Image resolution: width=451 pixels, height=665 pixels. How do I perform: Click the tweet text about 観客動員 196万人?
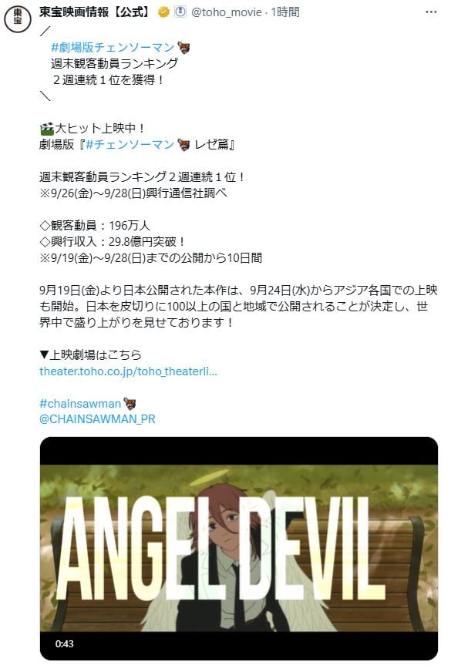click(95, 226)
